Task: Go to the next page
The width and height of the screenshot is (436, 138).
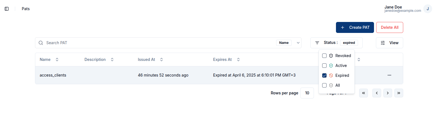Action: 387,93
